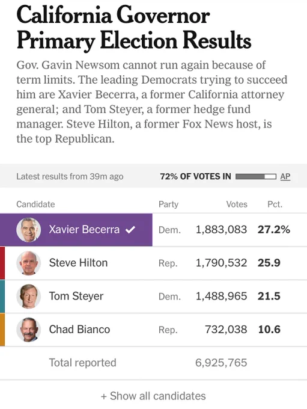
Task: Select the Chad Bianco candidate name
Action: (79, 329)
